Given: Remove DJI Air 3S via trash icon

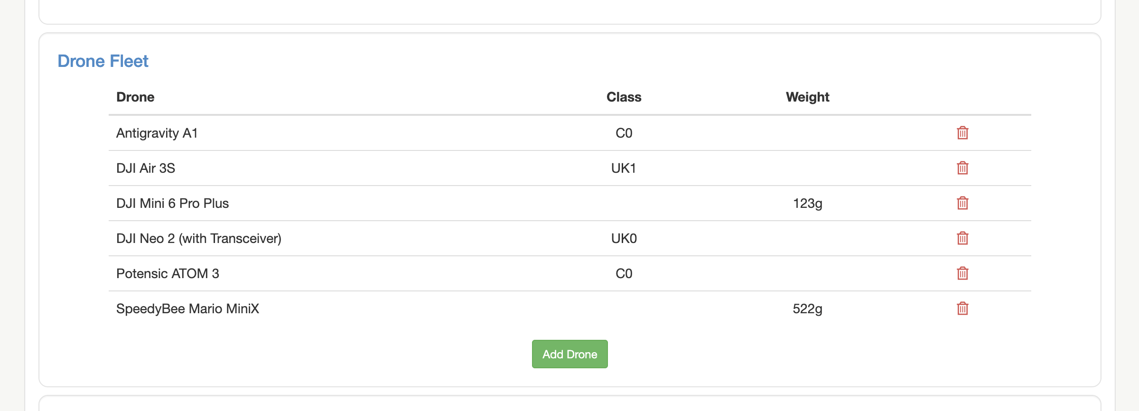Looking at the screenshot, I should coord(962,168).
